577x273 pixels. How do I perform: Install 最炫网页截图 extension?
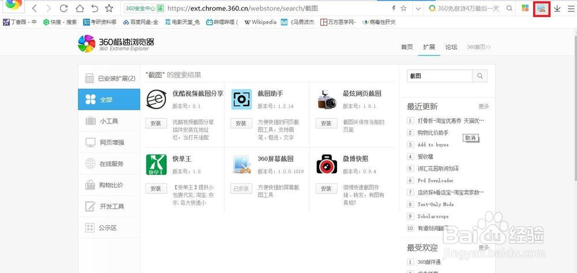(x=327, y=124)
